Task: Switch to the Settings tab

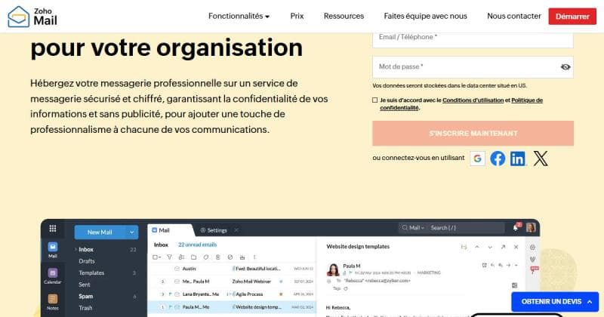Action: click(x=214, y=230)
